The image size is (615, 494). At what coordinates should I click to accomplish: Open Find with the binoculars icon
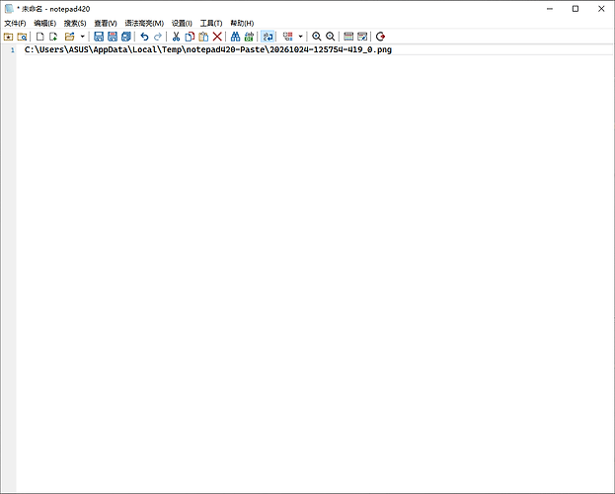pos(235,37)
